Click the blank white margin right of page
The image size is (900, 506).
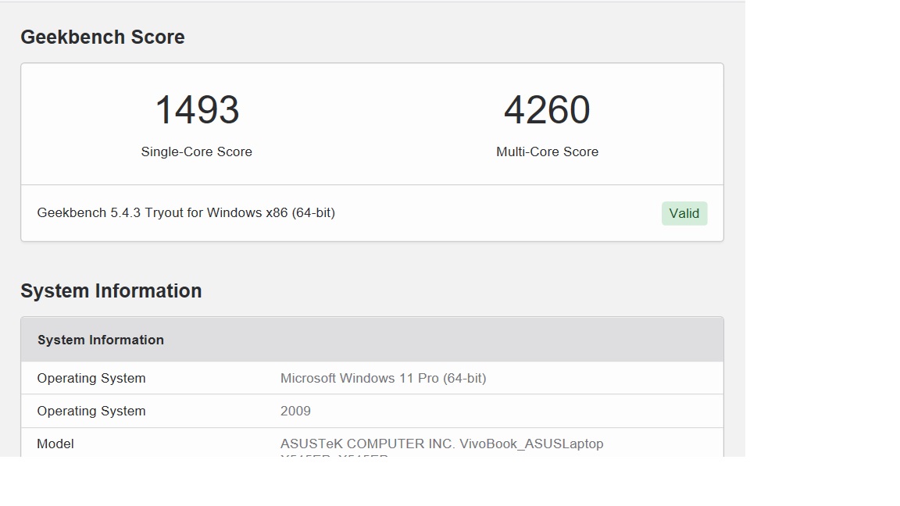pos(820,234)
